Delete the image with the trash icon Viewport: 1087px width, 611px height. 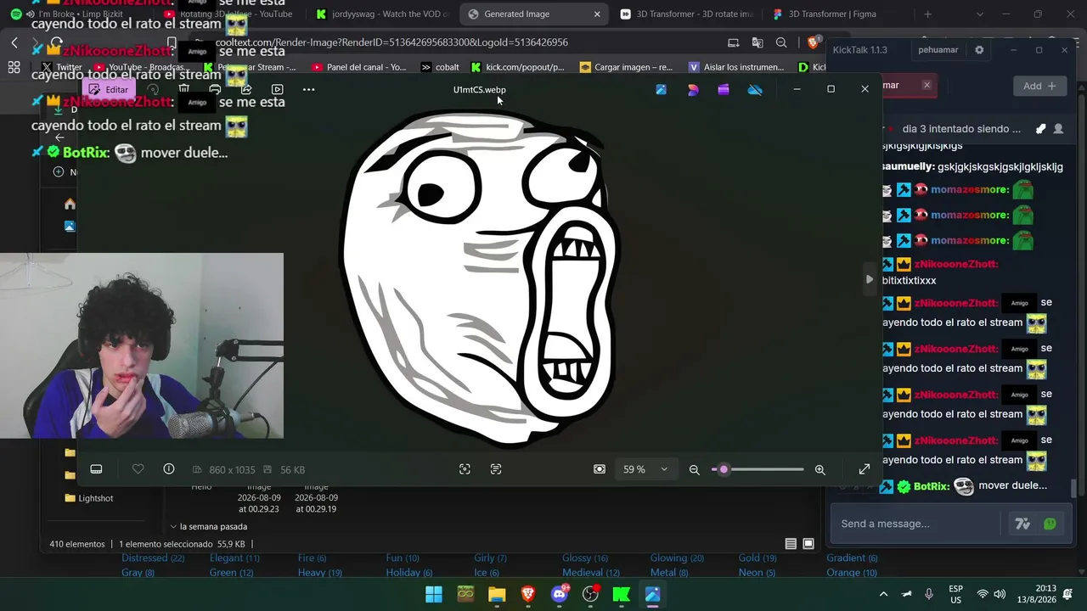tap(183, 89)
